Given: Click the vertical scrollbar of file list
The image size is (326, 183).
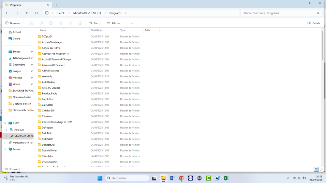Looking at the screenshot, I should tap(323, 98).
